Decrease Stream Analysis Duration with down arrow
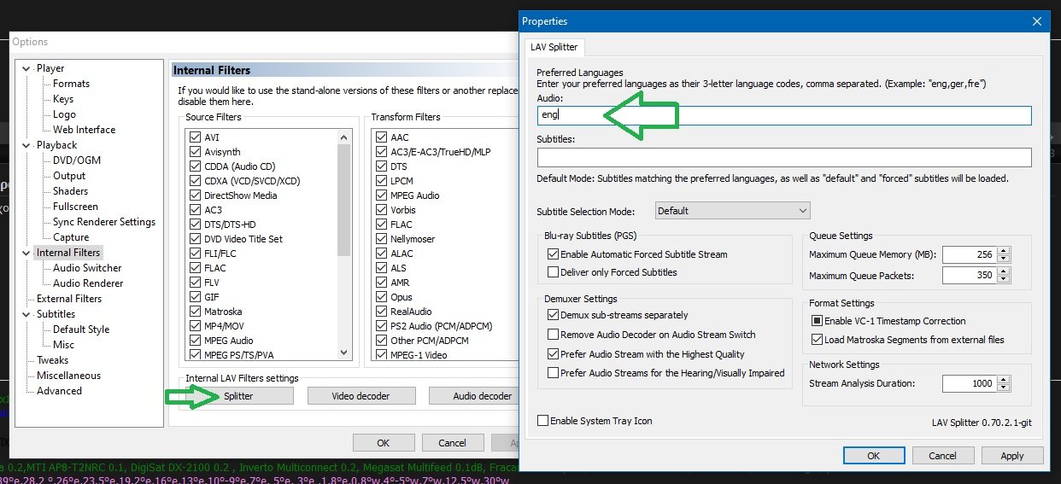This screenshot has height=484, width=1061. point(1004,388)
